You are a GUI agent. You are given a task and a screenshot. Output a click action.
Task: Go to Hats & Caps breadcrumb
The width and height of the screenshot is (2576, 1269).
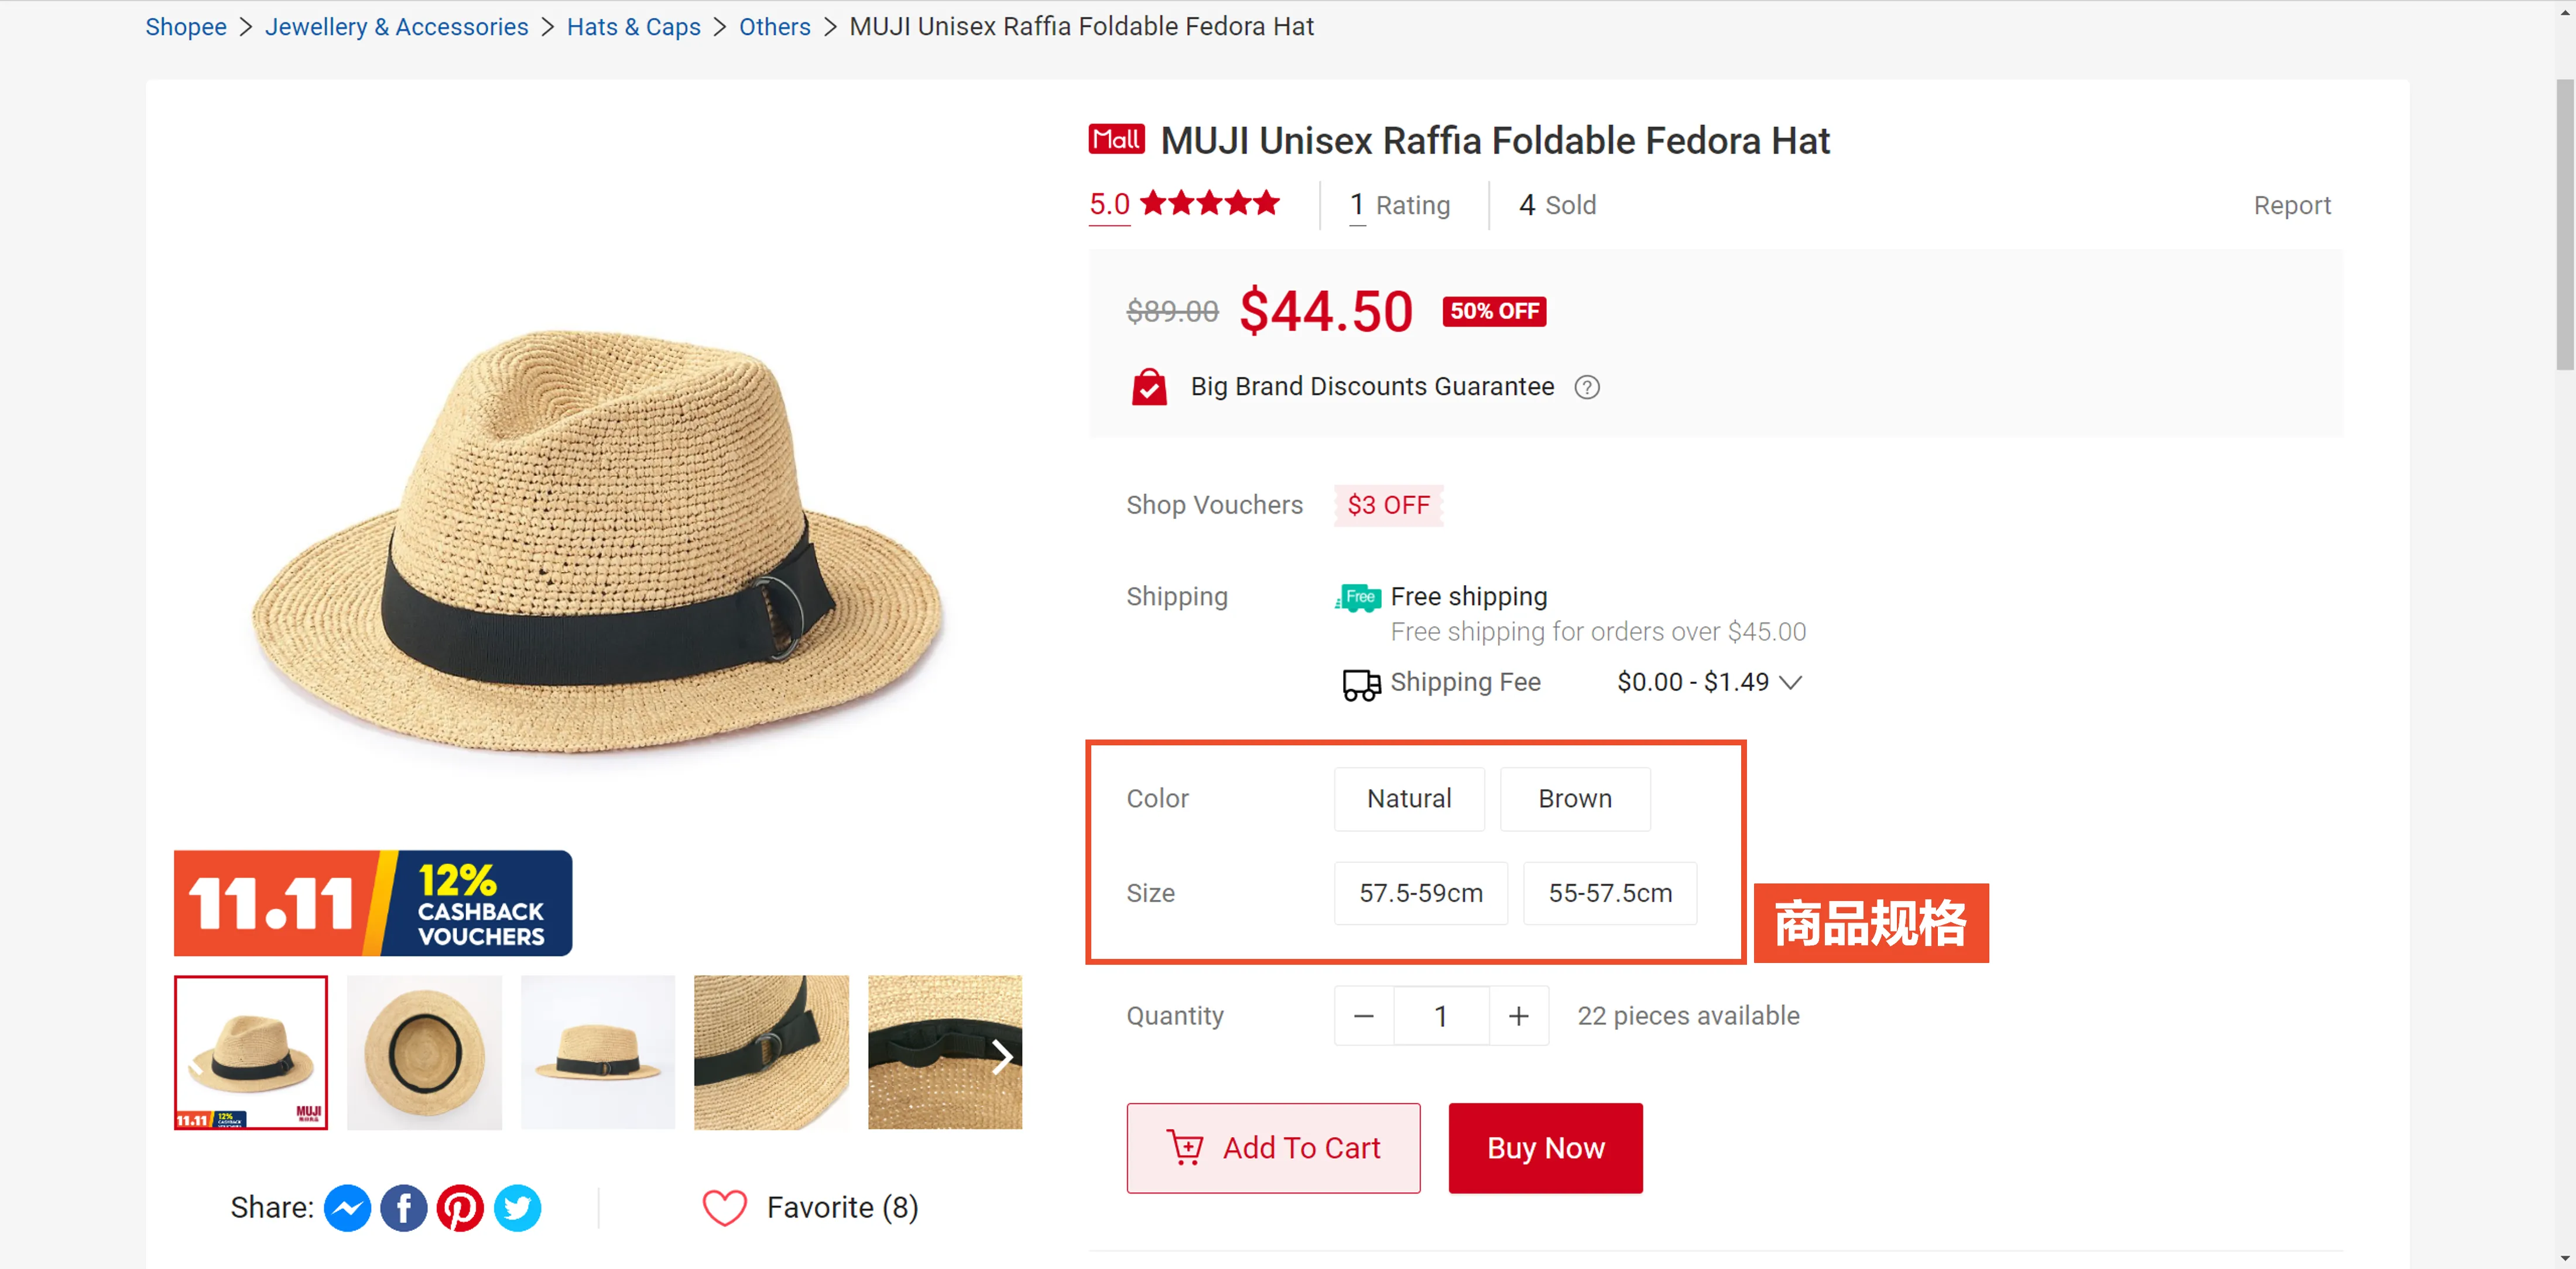pos(633,27)
